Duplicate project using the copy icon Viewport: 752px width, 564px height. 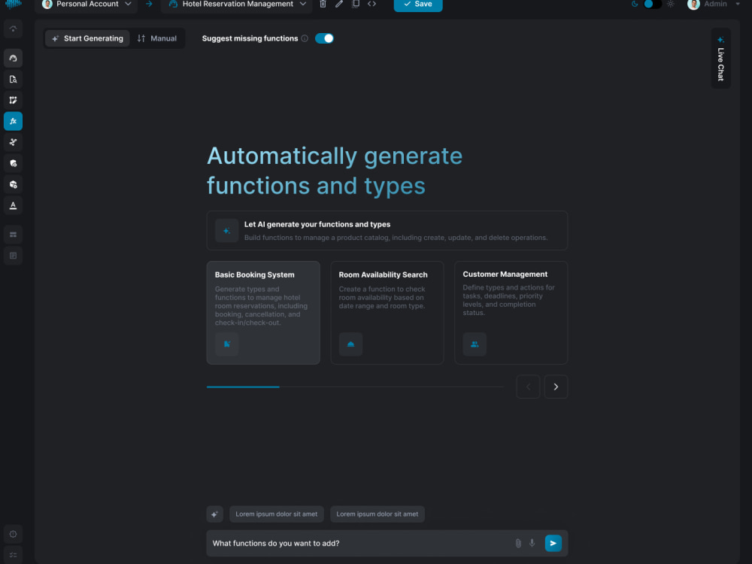tap(356, 4)
